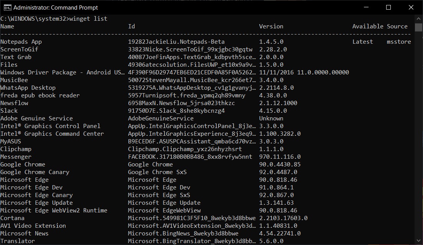423x245 pixels.
Task: Click the 'Name' column header
Action: pyautogui.click(x=7, y=26)
